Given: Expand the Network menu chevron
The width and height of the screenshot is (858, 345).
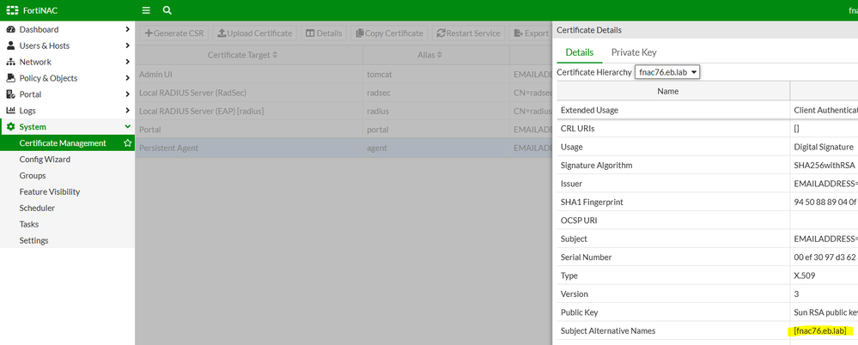Looking at the screenshot, I should [127, 62].
